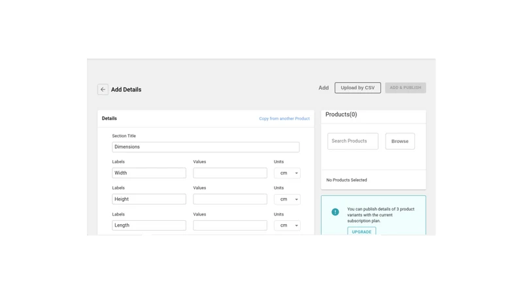Click the No Products Selected text
This screenshot has width=523, height=294.
coord(346,180)
